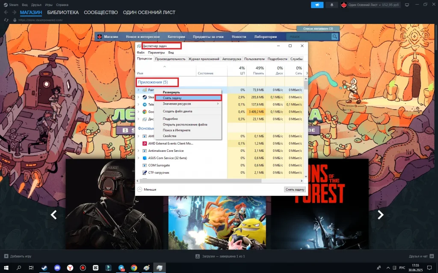The image size is (438, 273).
Task: Open the Значения ресурсов submenu
Action: click(x=188, y=104)
